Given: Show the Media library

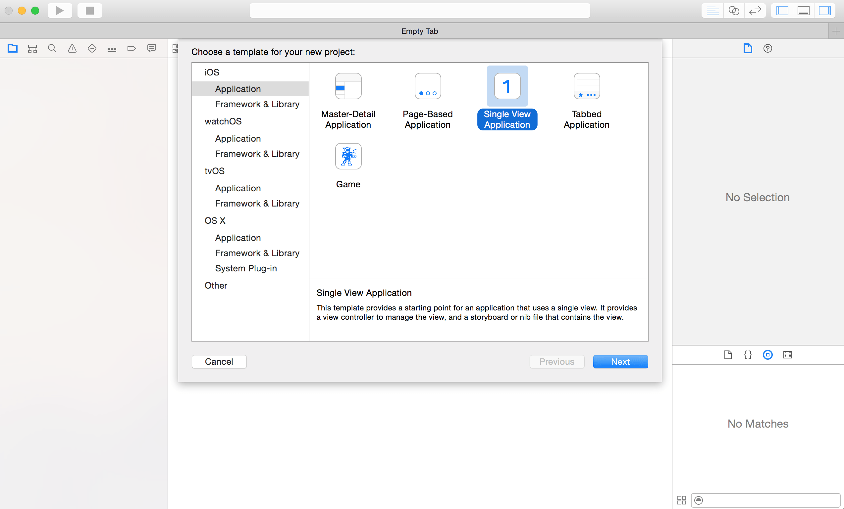Looking at the screenshot, I should tap(787, 355).
